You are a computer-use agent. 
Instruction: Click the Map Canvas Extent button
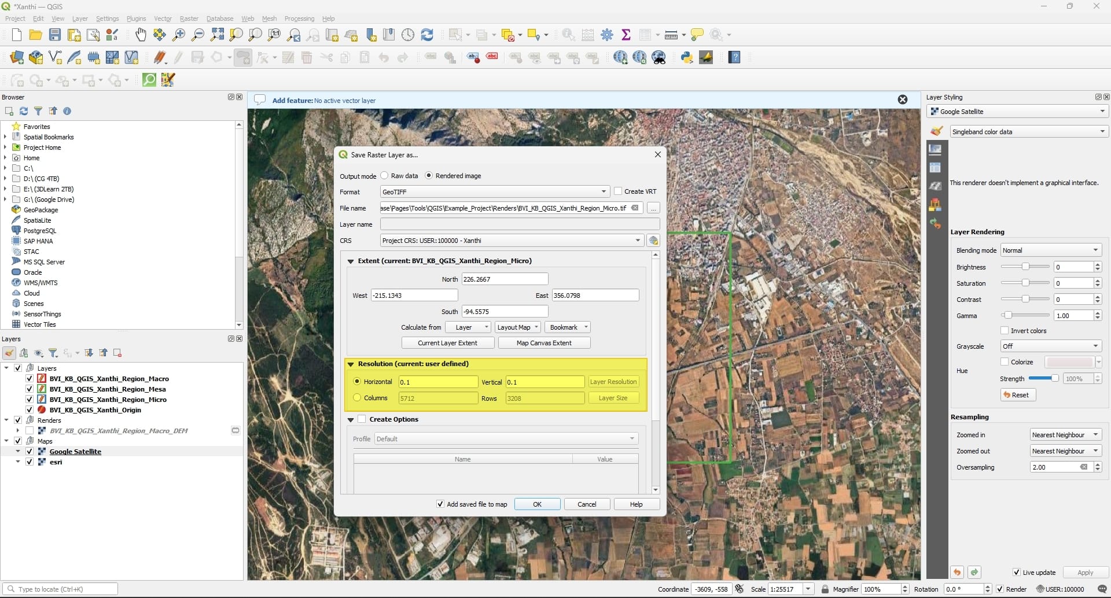tap(544, 343)
